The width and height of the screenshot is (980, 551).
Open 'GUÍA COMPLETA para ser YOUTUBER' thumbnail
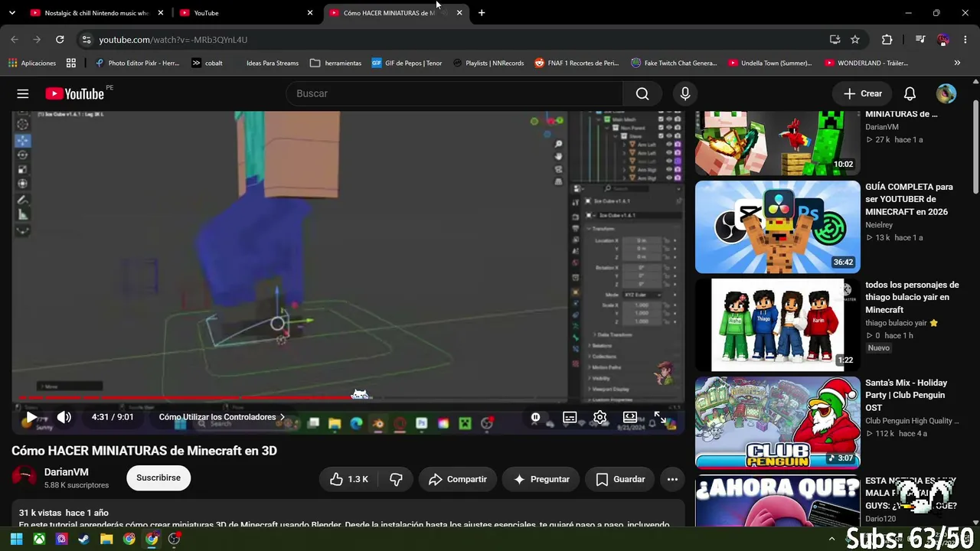click(778, 227)
